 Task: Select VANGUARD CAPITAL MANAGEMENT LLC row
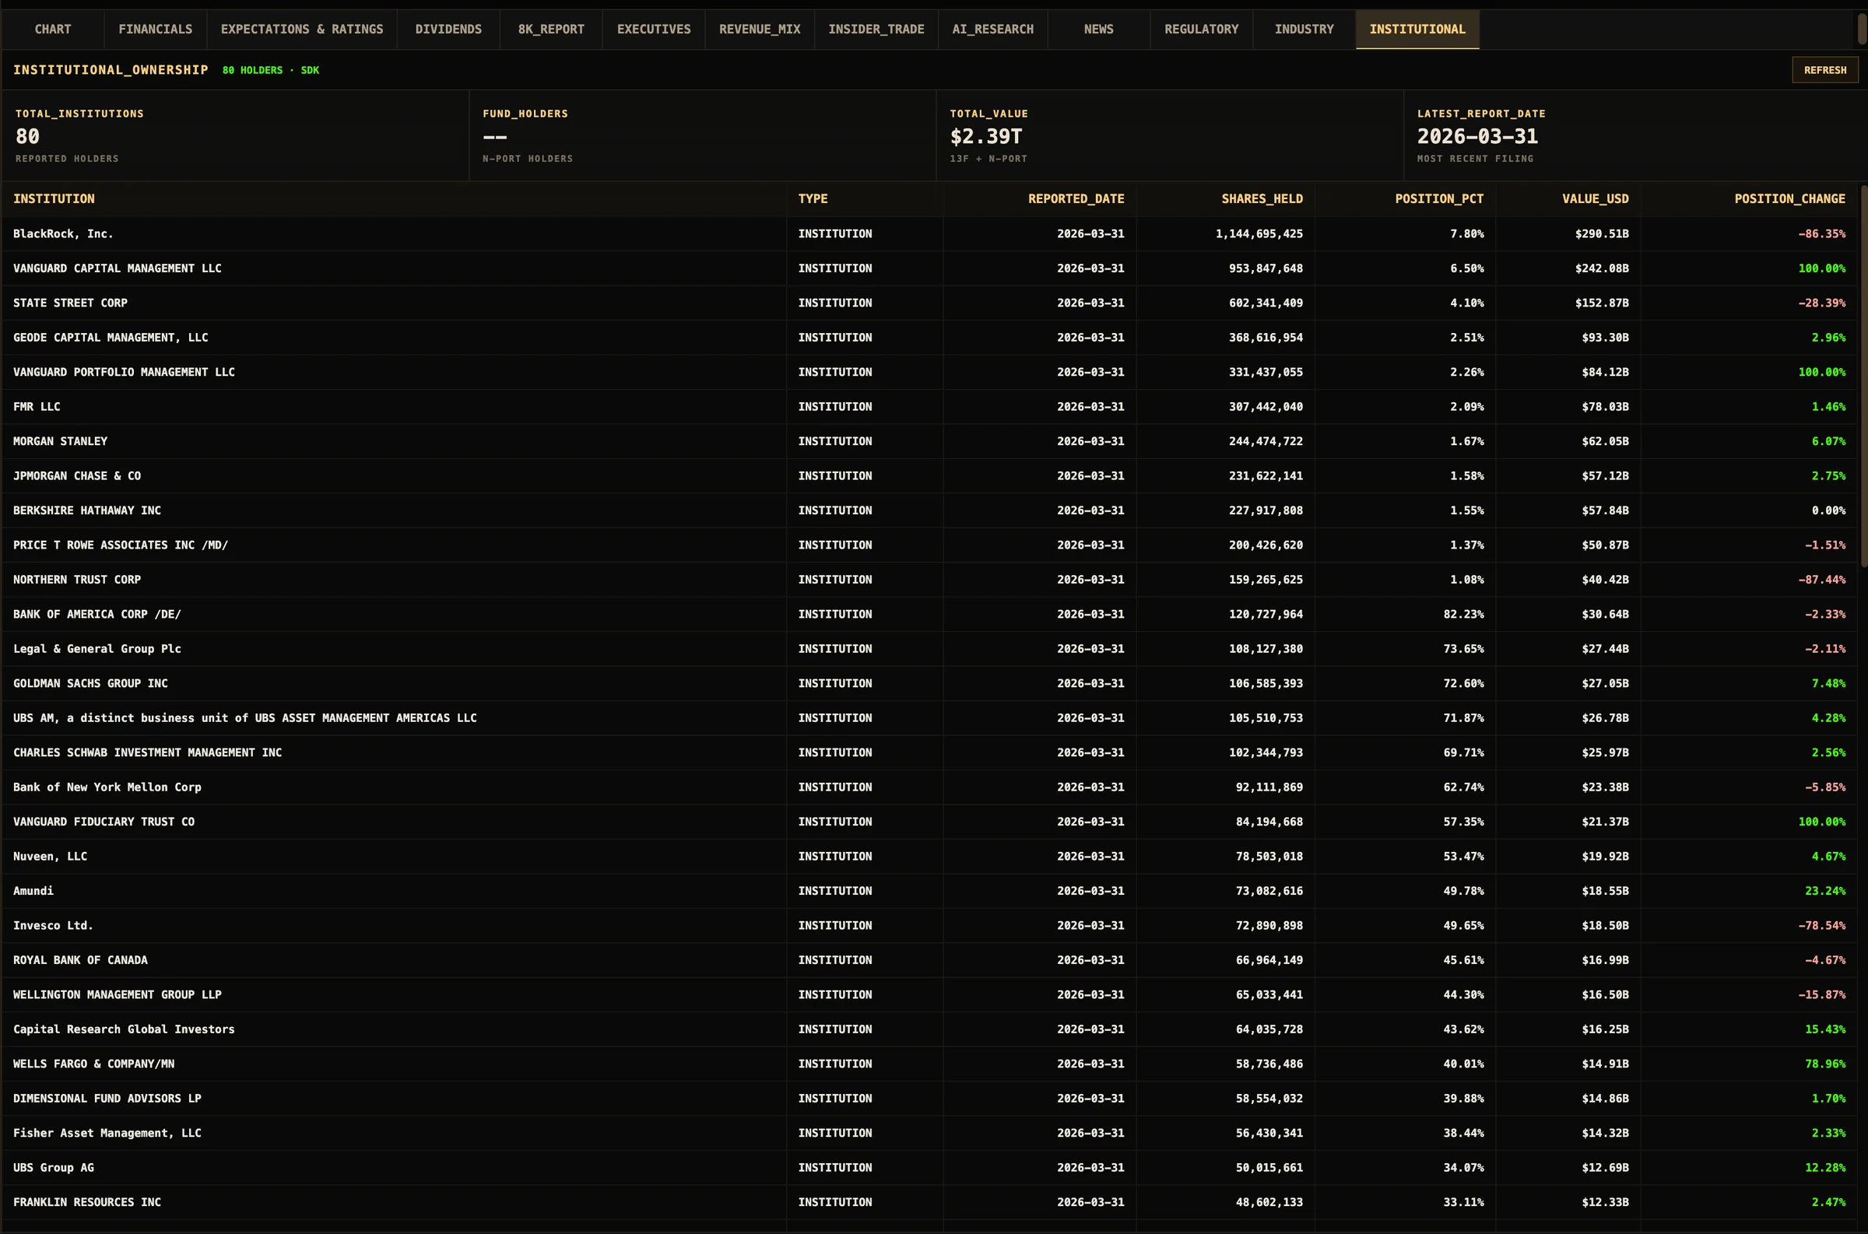(930, 268)
